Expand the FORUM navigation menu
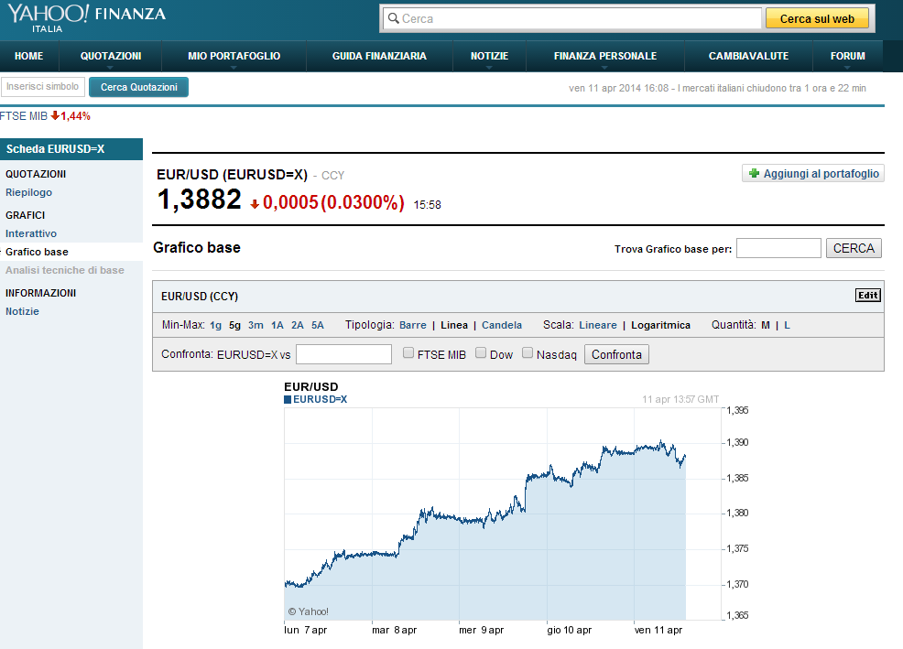The image size is (903, 649). pyautogui.click(x=847, y=56)
